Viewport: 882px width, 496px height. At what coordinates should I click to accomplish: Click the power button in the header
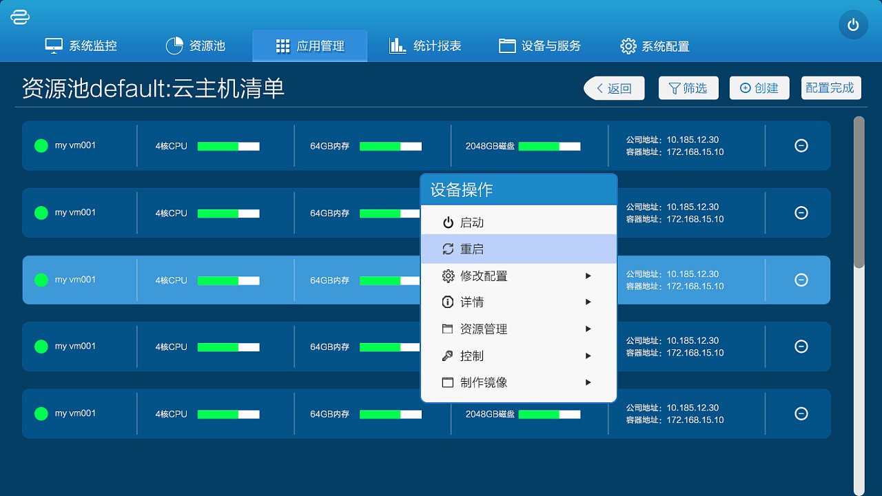pos(853,25)
